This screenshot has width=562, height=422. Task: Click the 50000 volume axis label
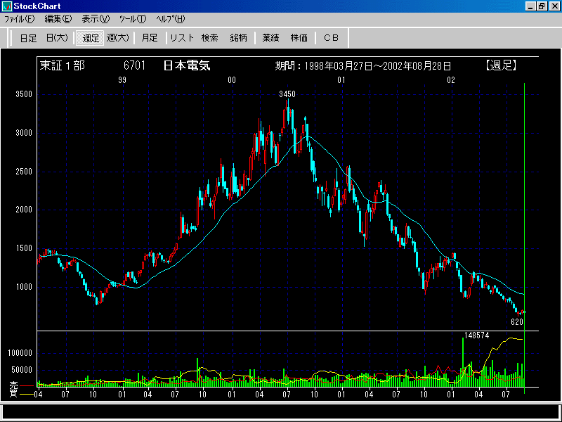pos(22,370)
